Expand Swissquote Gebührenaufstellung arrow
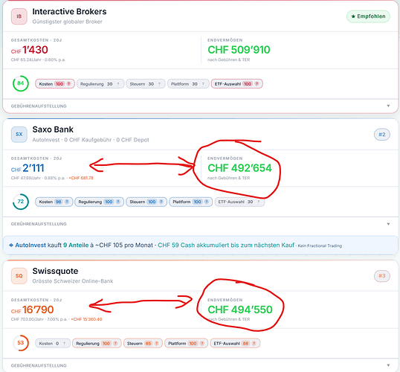 click(388, 365)
